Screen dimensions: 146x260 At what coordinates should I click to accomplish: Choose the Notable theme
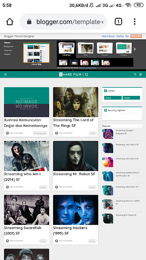point(124,49)
